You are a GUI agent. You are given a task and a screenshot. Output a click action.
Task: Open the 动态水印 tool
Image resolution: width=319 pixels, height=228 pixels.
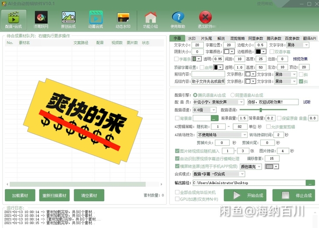pyautogui.click(x=123, y=20)
